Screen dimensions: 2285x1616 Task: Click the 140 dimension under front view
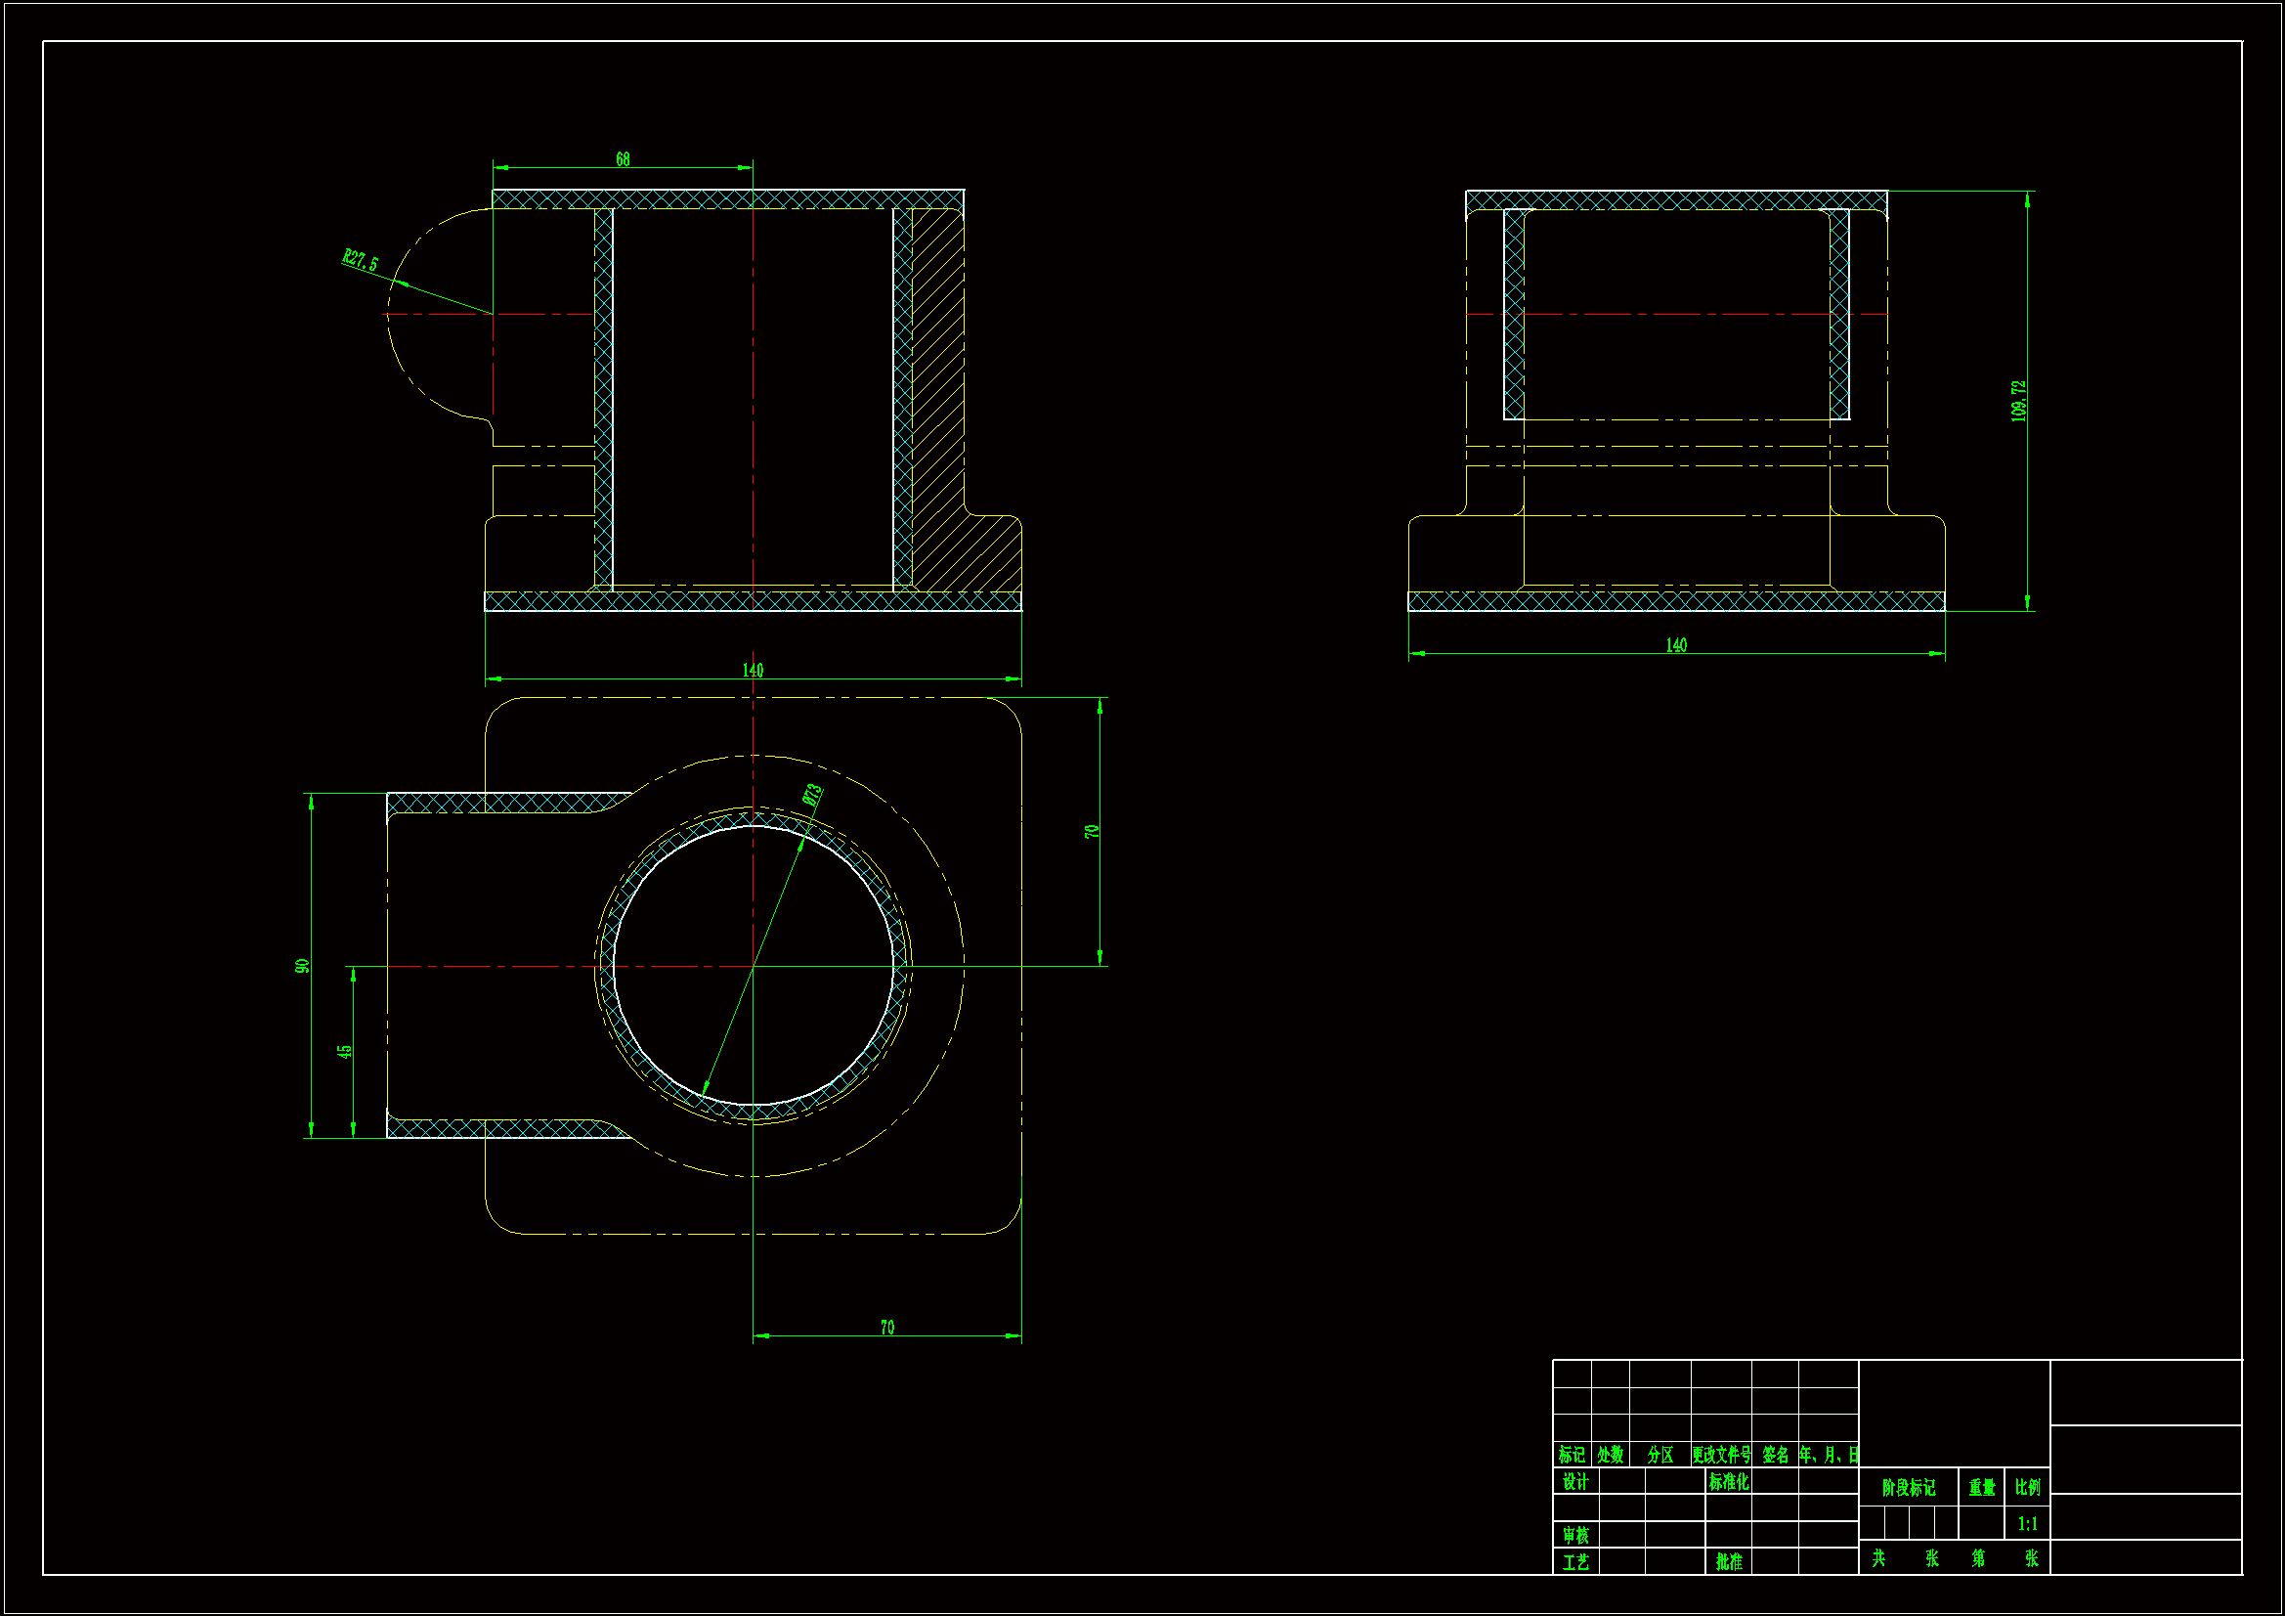pyautogui.click(x=753, y=670)
